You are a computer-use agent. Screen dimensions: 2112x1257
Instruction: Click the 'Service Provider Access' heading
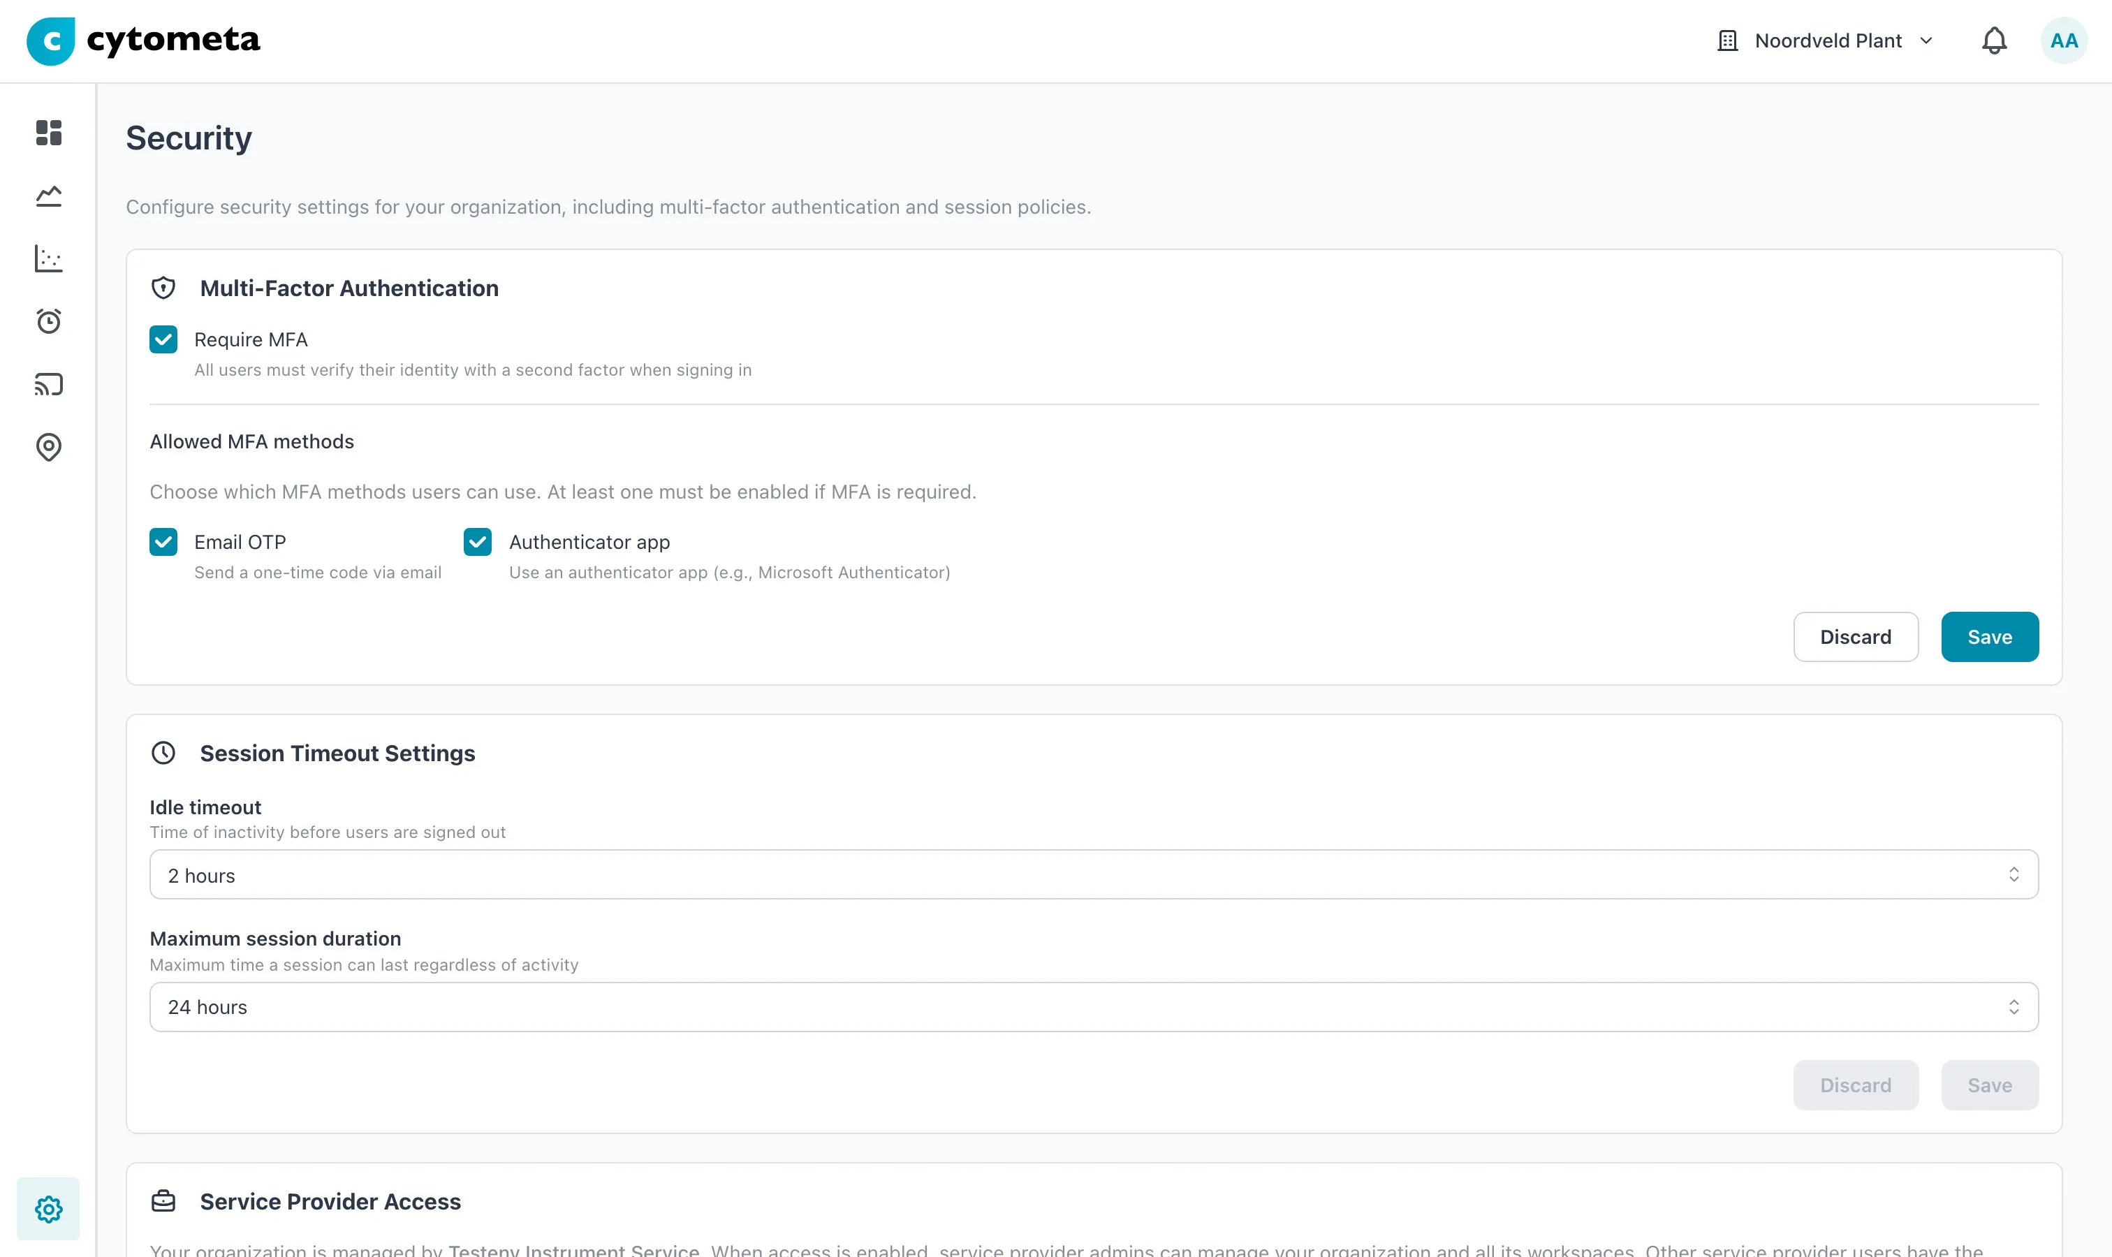click(x=330, y=1201)
